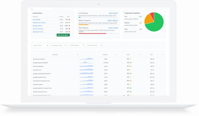The image size is (199, 116).
Task: Click red KD dot for sites google
Action: tap(69, 20)
